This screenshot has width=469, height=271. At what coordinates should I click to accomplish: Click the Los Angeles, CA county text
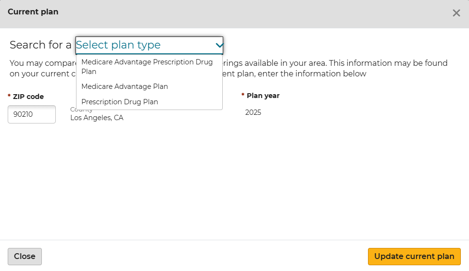[x=97, y=118]
